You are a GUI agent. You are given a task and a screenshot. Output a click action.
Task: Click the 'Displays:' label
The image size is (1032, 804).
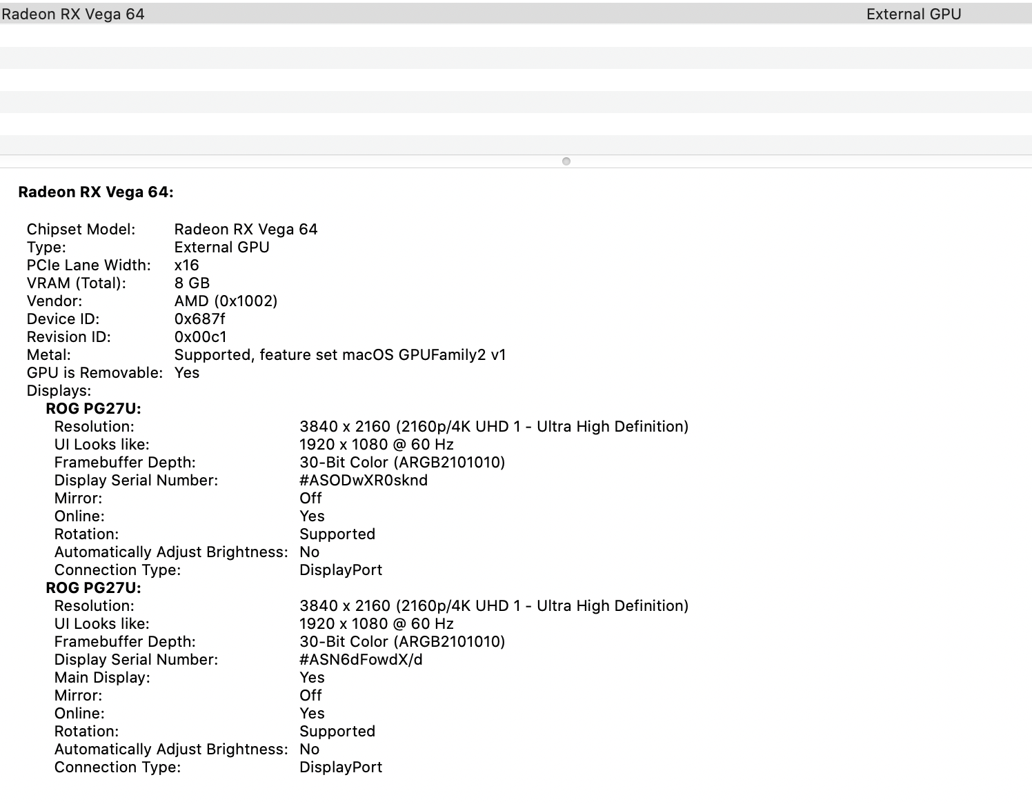(59, 391)
